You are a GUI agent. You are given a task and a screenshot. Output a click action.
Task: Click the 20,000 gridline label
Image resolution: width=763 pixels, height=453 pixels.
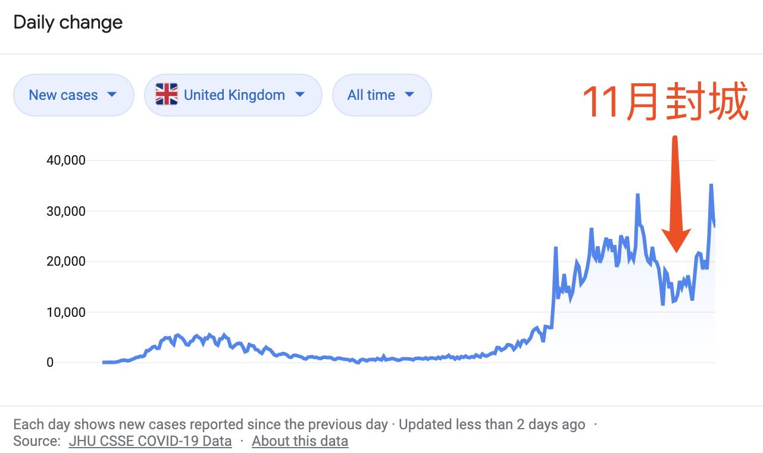point(65,260)
